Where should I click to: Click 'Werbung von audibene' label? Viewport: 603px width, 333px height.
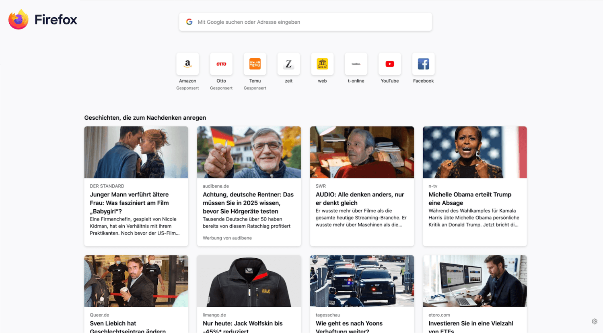[x=227, y=238]
